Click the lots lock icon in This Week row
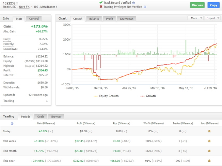This screenshot has height=166, width=222. coord(209,141)
